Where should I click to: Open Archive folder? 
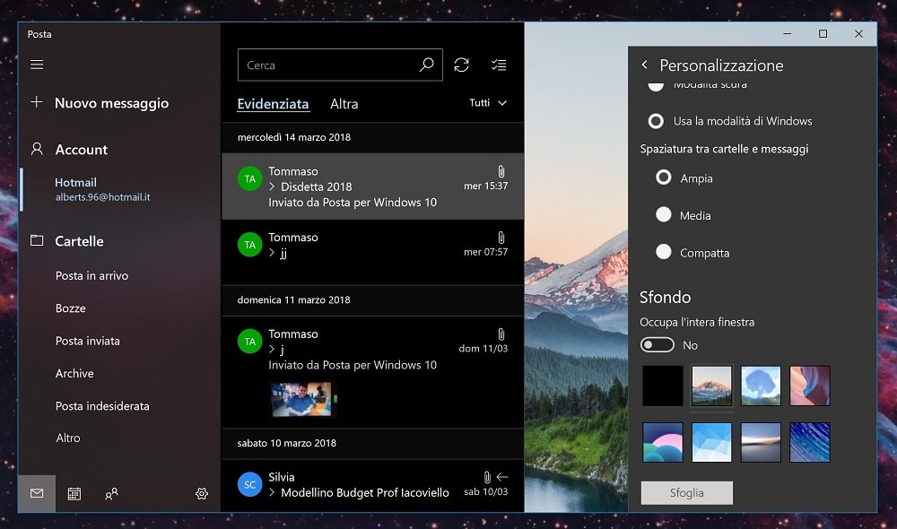74,374
